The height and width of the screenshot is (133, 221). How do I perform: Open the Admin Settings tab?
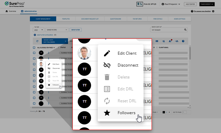(x=179, y=19)
